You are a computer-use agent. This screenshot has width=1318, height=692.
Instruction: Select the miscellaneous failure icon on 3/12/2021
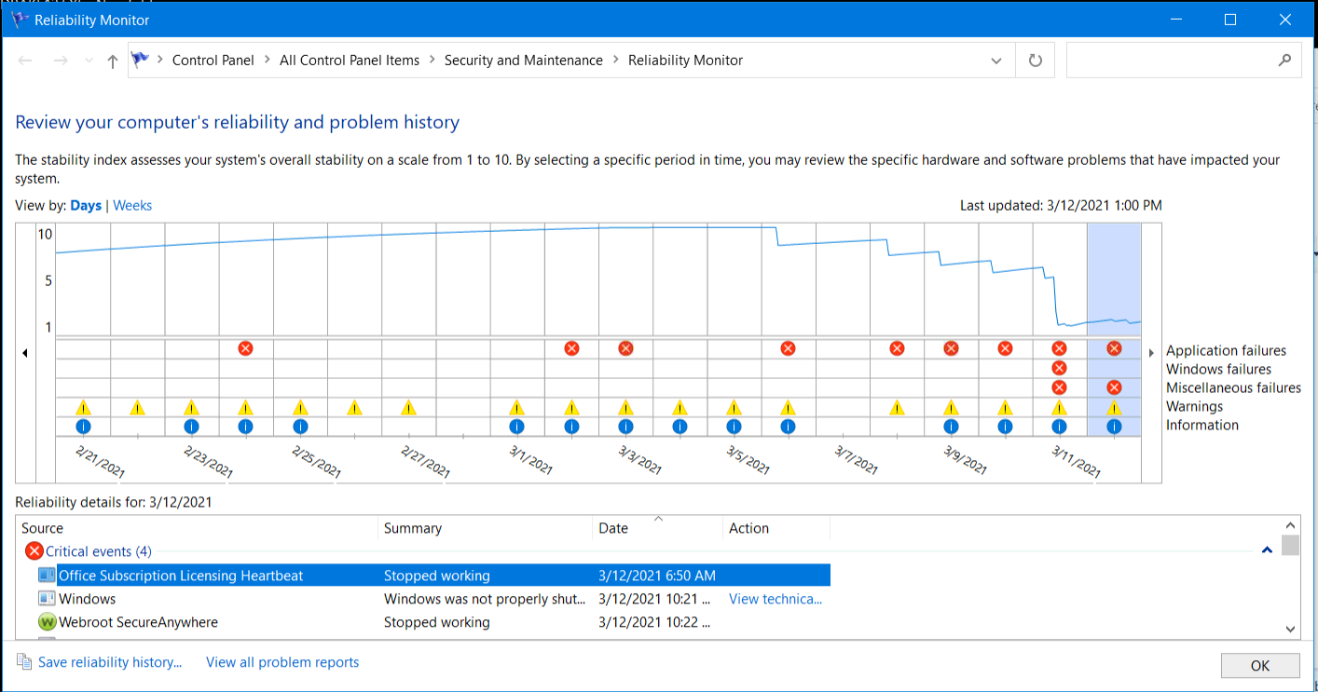point(1114,387)
